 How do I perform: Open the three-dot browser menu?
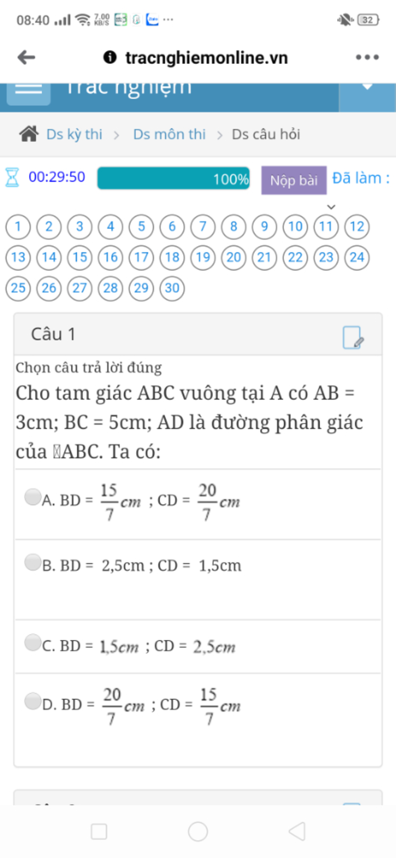click(367, 57)
